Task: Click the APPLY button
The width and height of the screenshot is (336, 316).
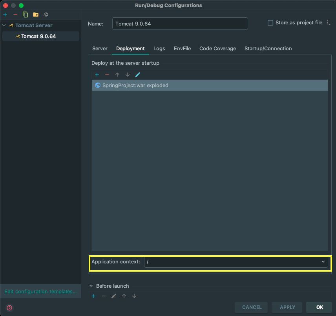Action: click(287, 307)
